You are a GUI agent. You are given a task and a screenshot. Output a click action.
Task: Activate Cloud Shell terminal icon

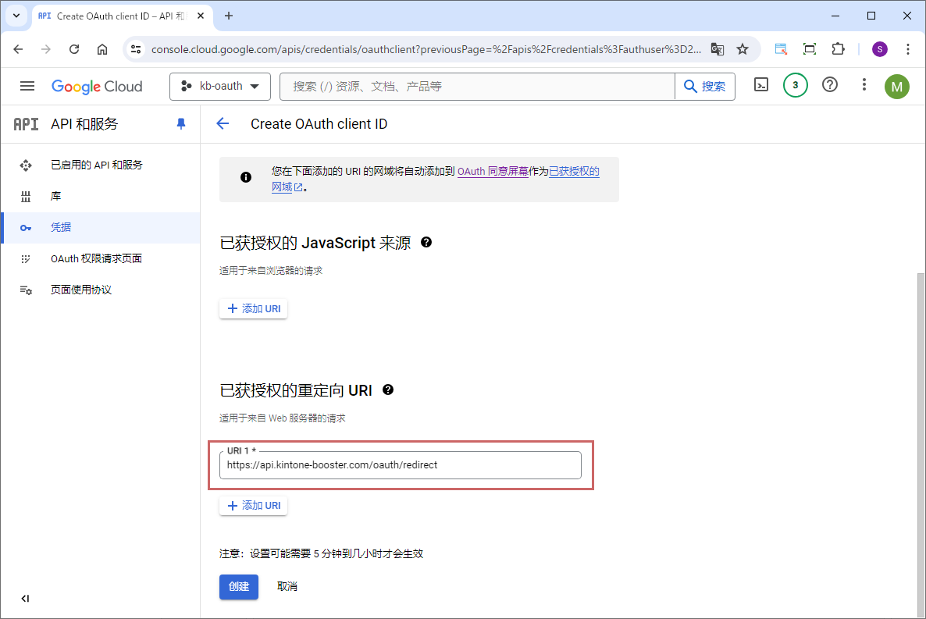coord(761,86)
